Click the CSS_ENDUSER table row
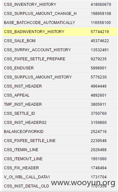Image resolution: width=118 pixels, height=192 pixels. coord(60,68)
